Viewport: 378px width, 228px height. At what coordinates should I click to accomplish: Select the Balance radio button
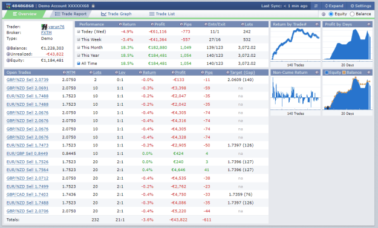(x=352, y=14)
